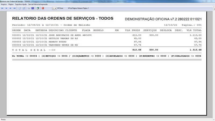Click Sair da Prévia de Impressão menu
The height and width of the screenshot is (121, 215).
point(38,4)
